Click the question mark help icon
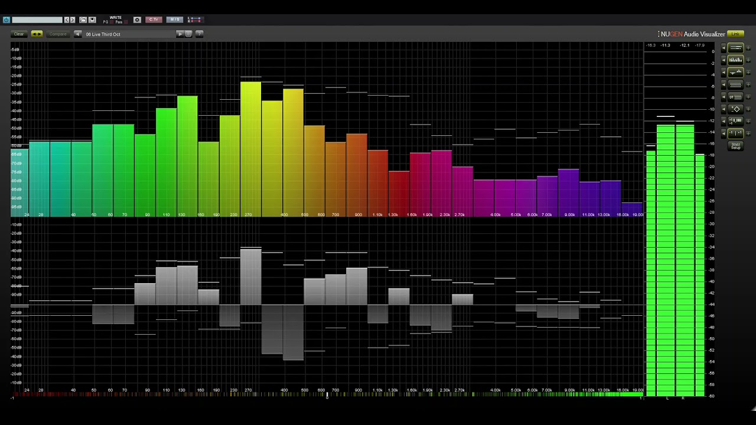This screenshot has height=425, width=756. click(199, 34)
